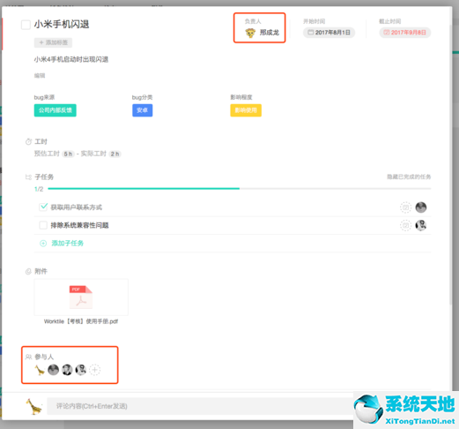Image resolution: width=459 pixels, height=429 pixels.
Task: Open assignee 邢成龙 selector
Action: click(262, 33)
